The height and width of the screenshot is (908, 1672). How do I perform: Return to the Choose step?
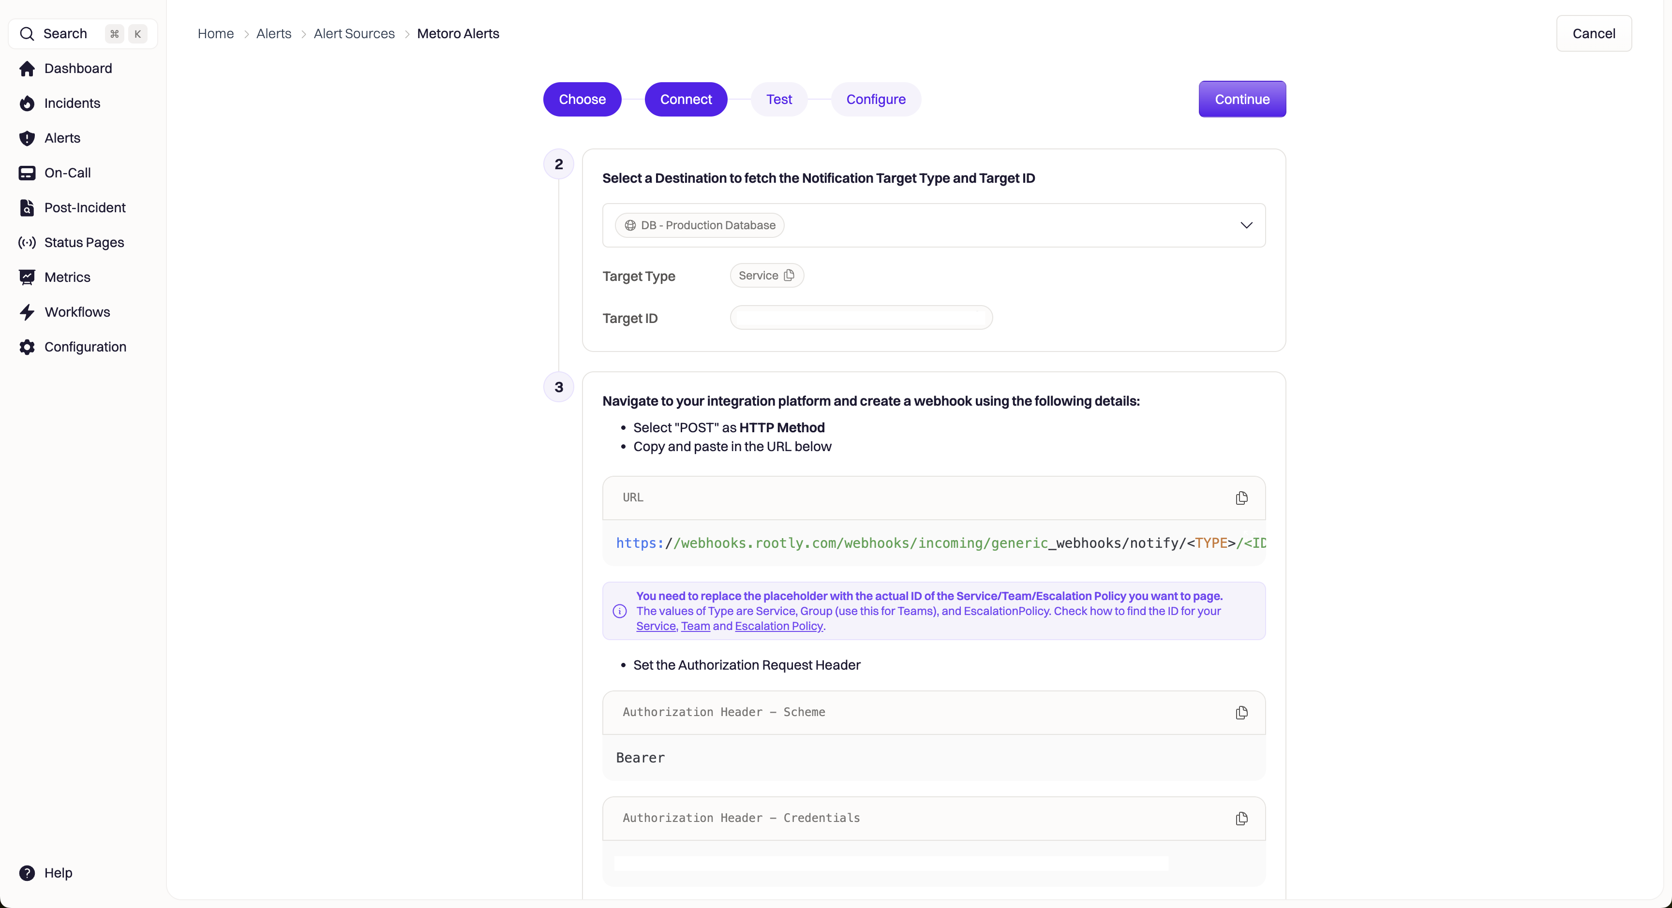point(582,99)
